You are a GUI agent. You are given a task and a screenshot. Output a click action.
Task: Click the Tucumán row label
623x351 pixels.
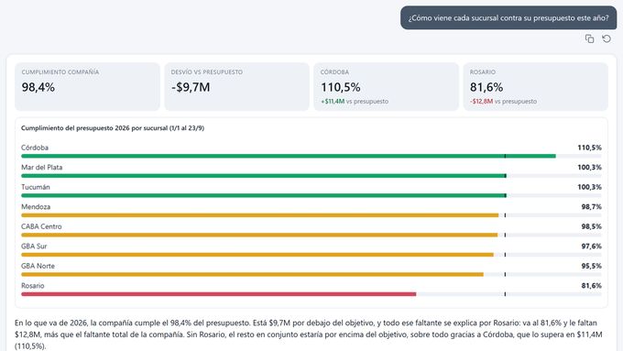[x=36, y=187]
